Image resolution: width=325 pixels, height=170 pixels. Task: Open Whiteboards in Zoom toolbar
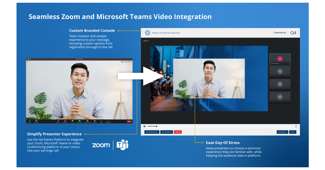click(108, 121)
